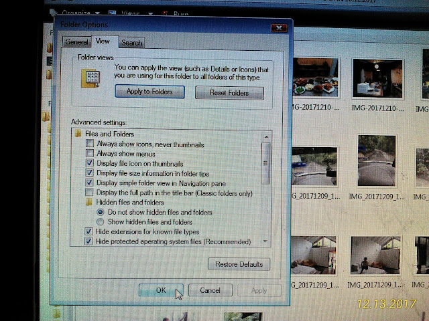Enable Always show icons, never thumbnails
This screenshot has width=429, height=321.
point(90,143)
